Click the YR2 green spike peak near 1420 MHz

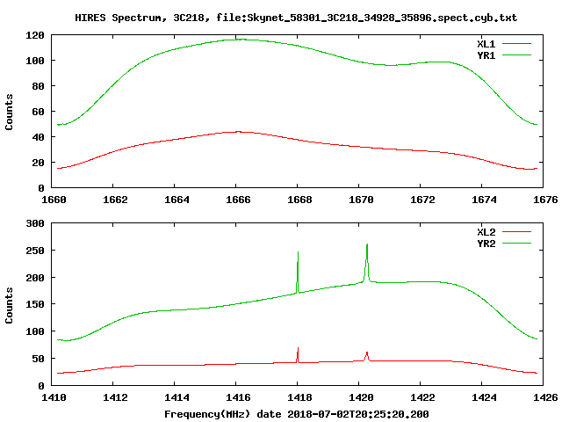[367, 245]
